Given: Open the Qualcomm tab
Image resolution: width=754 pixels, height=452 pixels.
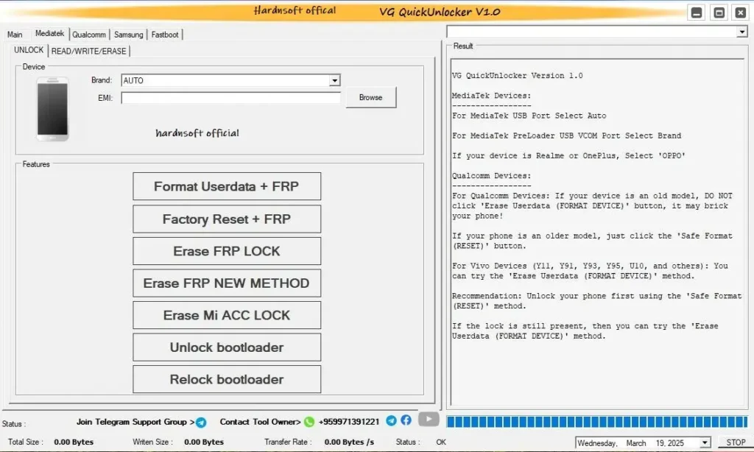Looking at the screenshot, I should (89, 35).
